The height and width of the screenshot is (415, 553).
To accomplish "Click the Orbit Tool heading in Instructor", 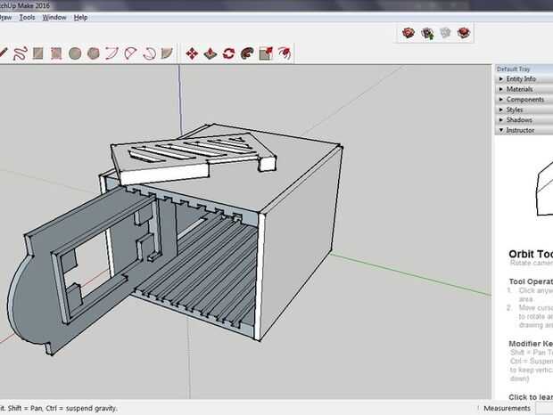I will coord(531,254).
